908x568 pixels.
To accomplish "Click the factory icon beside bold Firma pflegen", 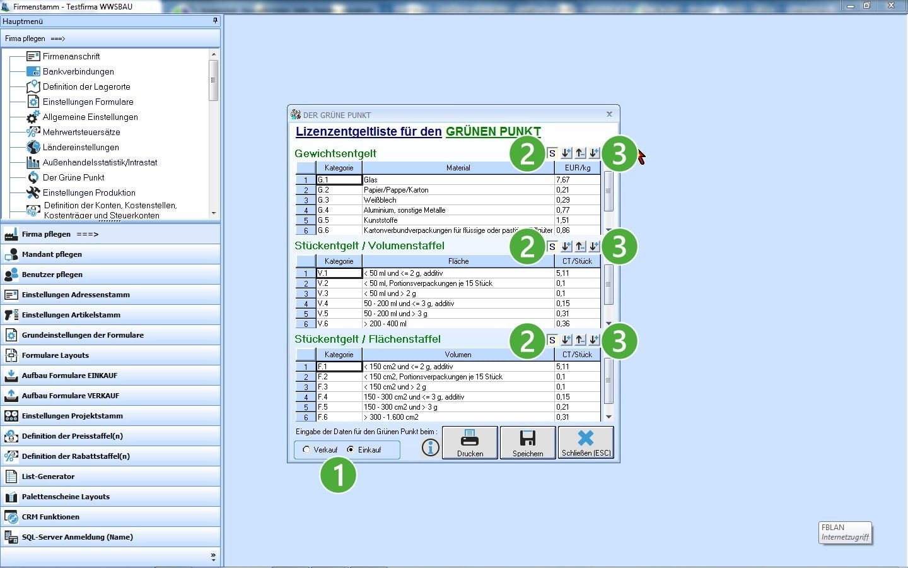I will (x=11, y=234).
